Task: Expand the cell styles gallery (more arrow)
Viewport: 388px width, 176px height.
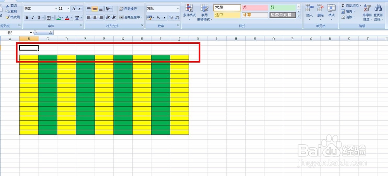Action: pyautogui.click(x=299, y=16)
